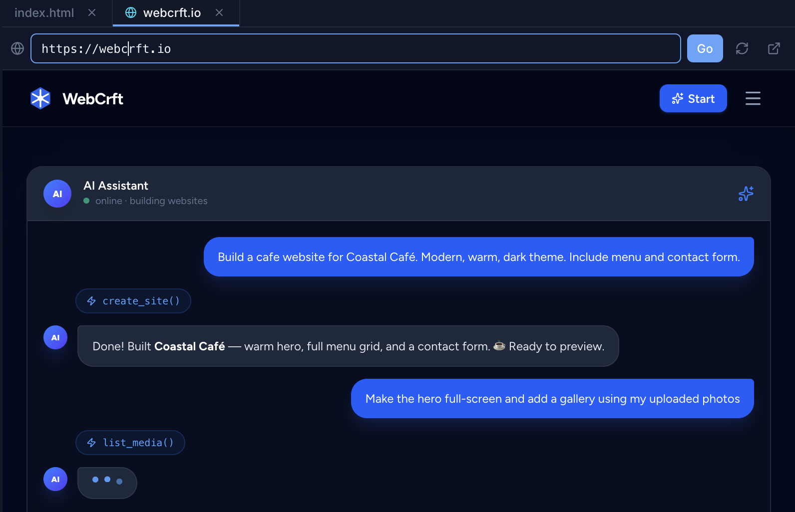This screenshot has height=512, width=795.
Task: Expand the create_site() function call chip
Action: (x=133, y=300)
